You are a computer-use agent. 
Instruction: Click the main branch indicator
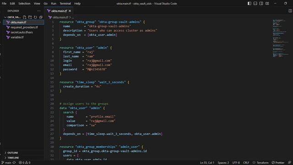[6, 163]
